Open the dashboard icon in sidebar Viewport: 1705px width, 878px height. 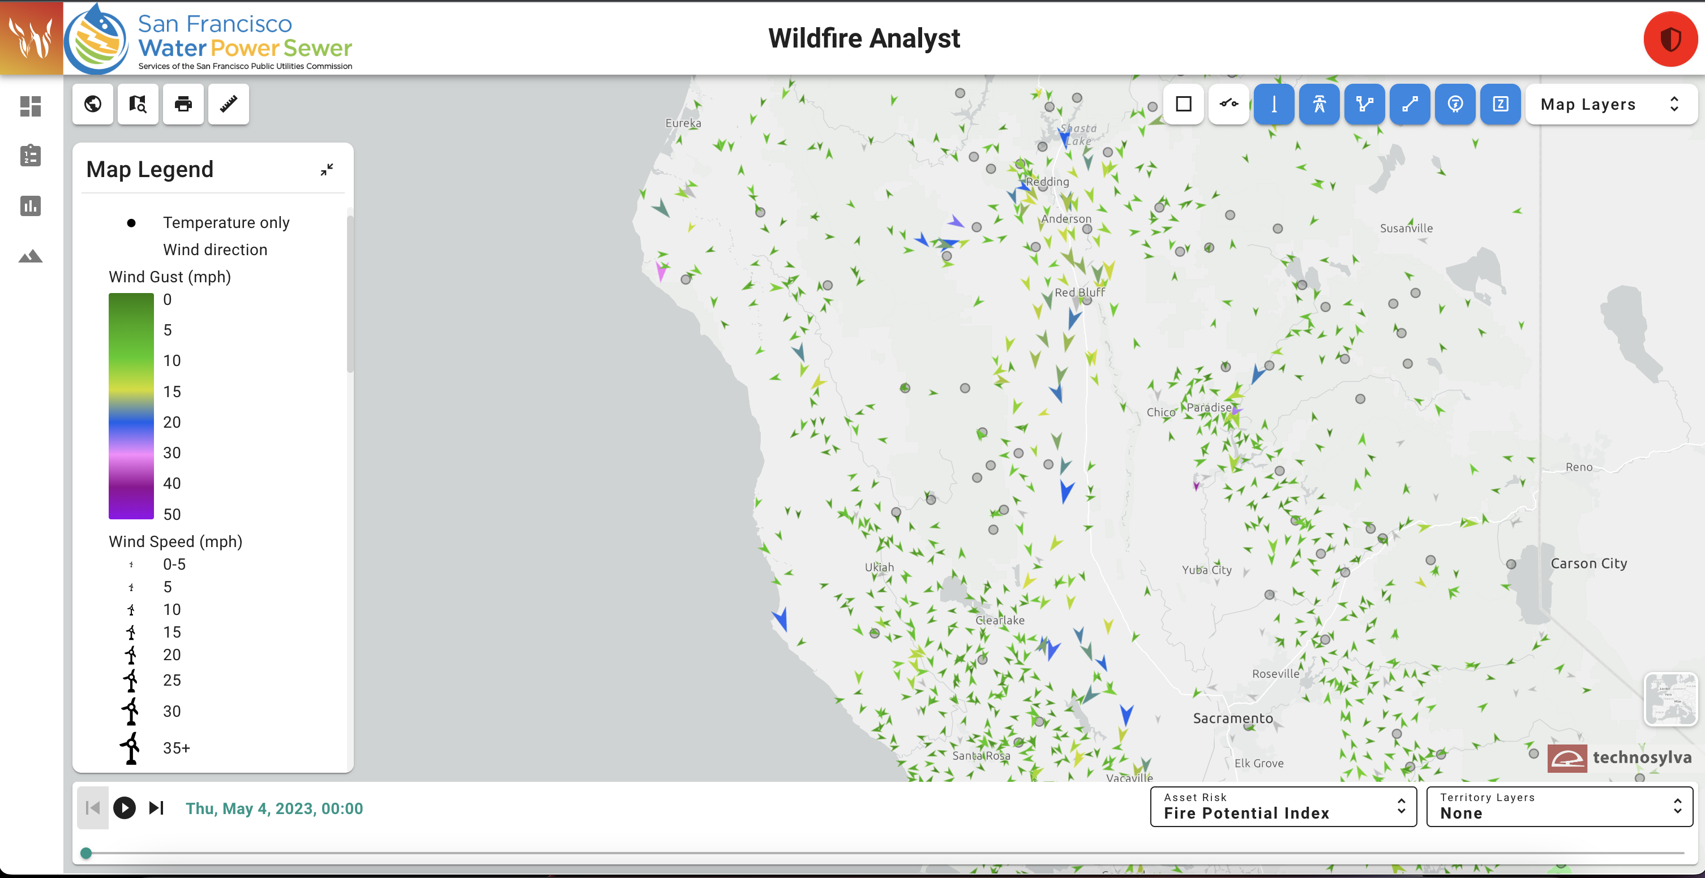click(x=31, y=106)
